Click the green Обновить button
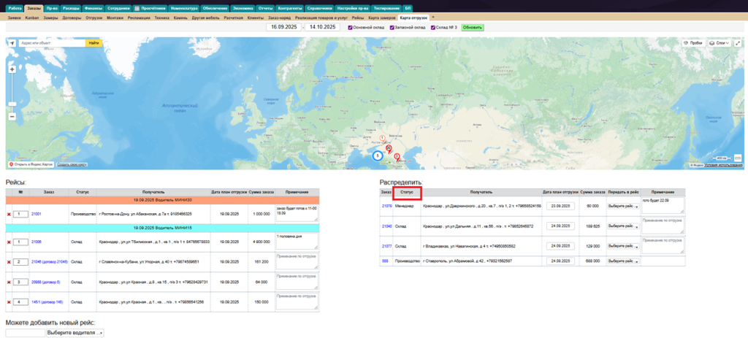Viewport: 748px width, 338px height. 473,27
